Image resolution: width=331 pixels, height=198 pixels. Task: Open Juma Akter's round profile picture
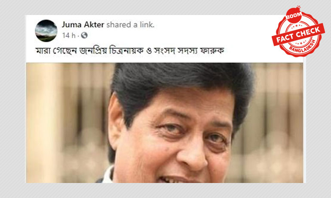pos(46,31)
